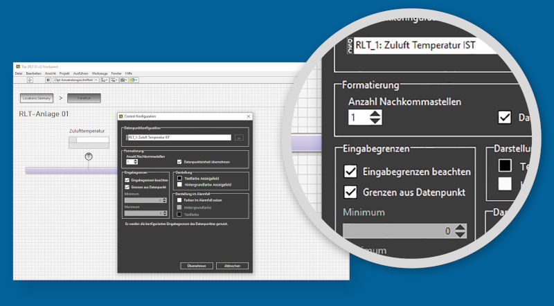Click the Locations Germany breadcrumb button

tap(37, 98)
